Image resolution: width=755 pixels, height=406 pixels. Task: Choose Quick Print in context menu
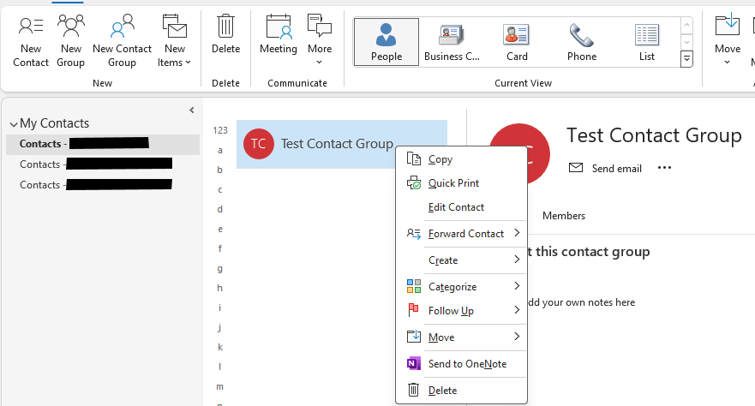point(461,183)
